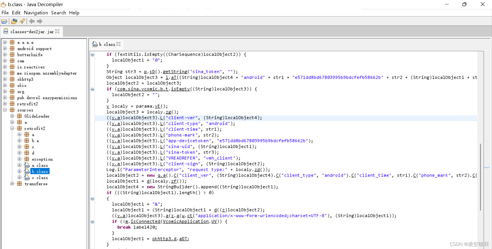
Task: Expand the transferee package node
Action: pyautogui.click(x=12, y=183)
